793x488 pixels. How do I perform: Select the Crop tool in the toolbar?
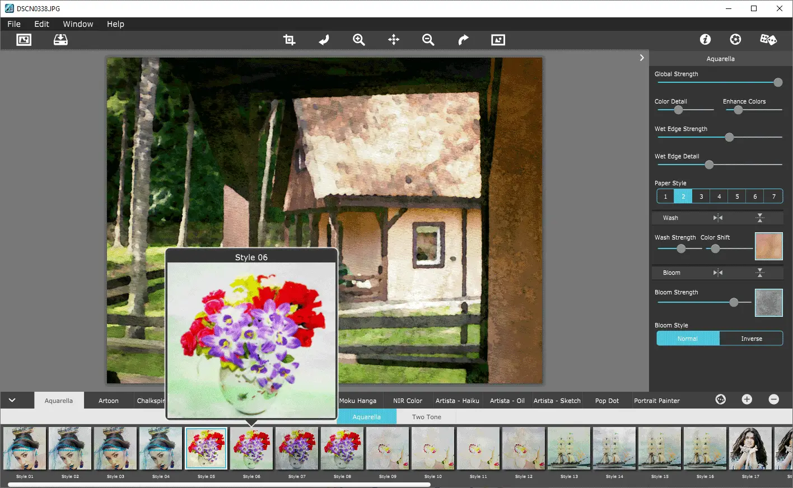289,40
